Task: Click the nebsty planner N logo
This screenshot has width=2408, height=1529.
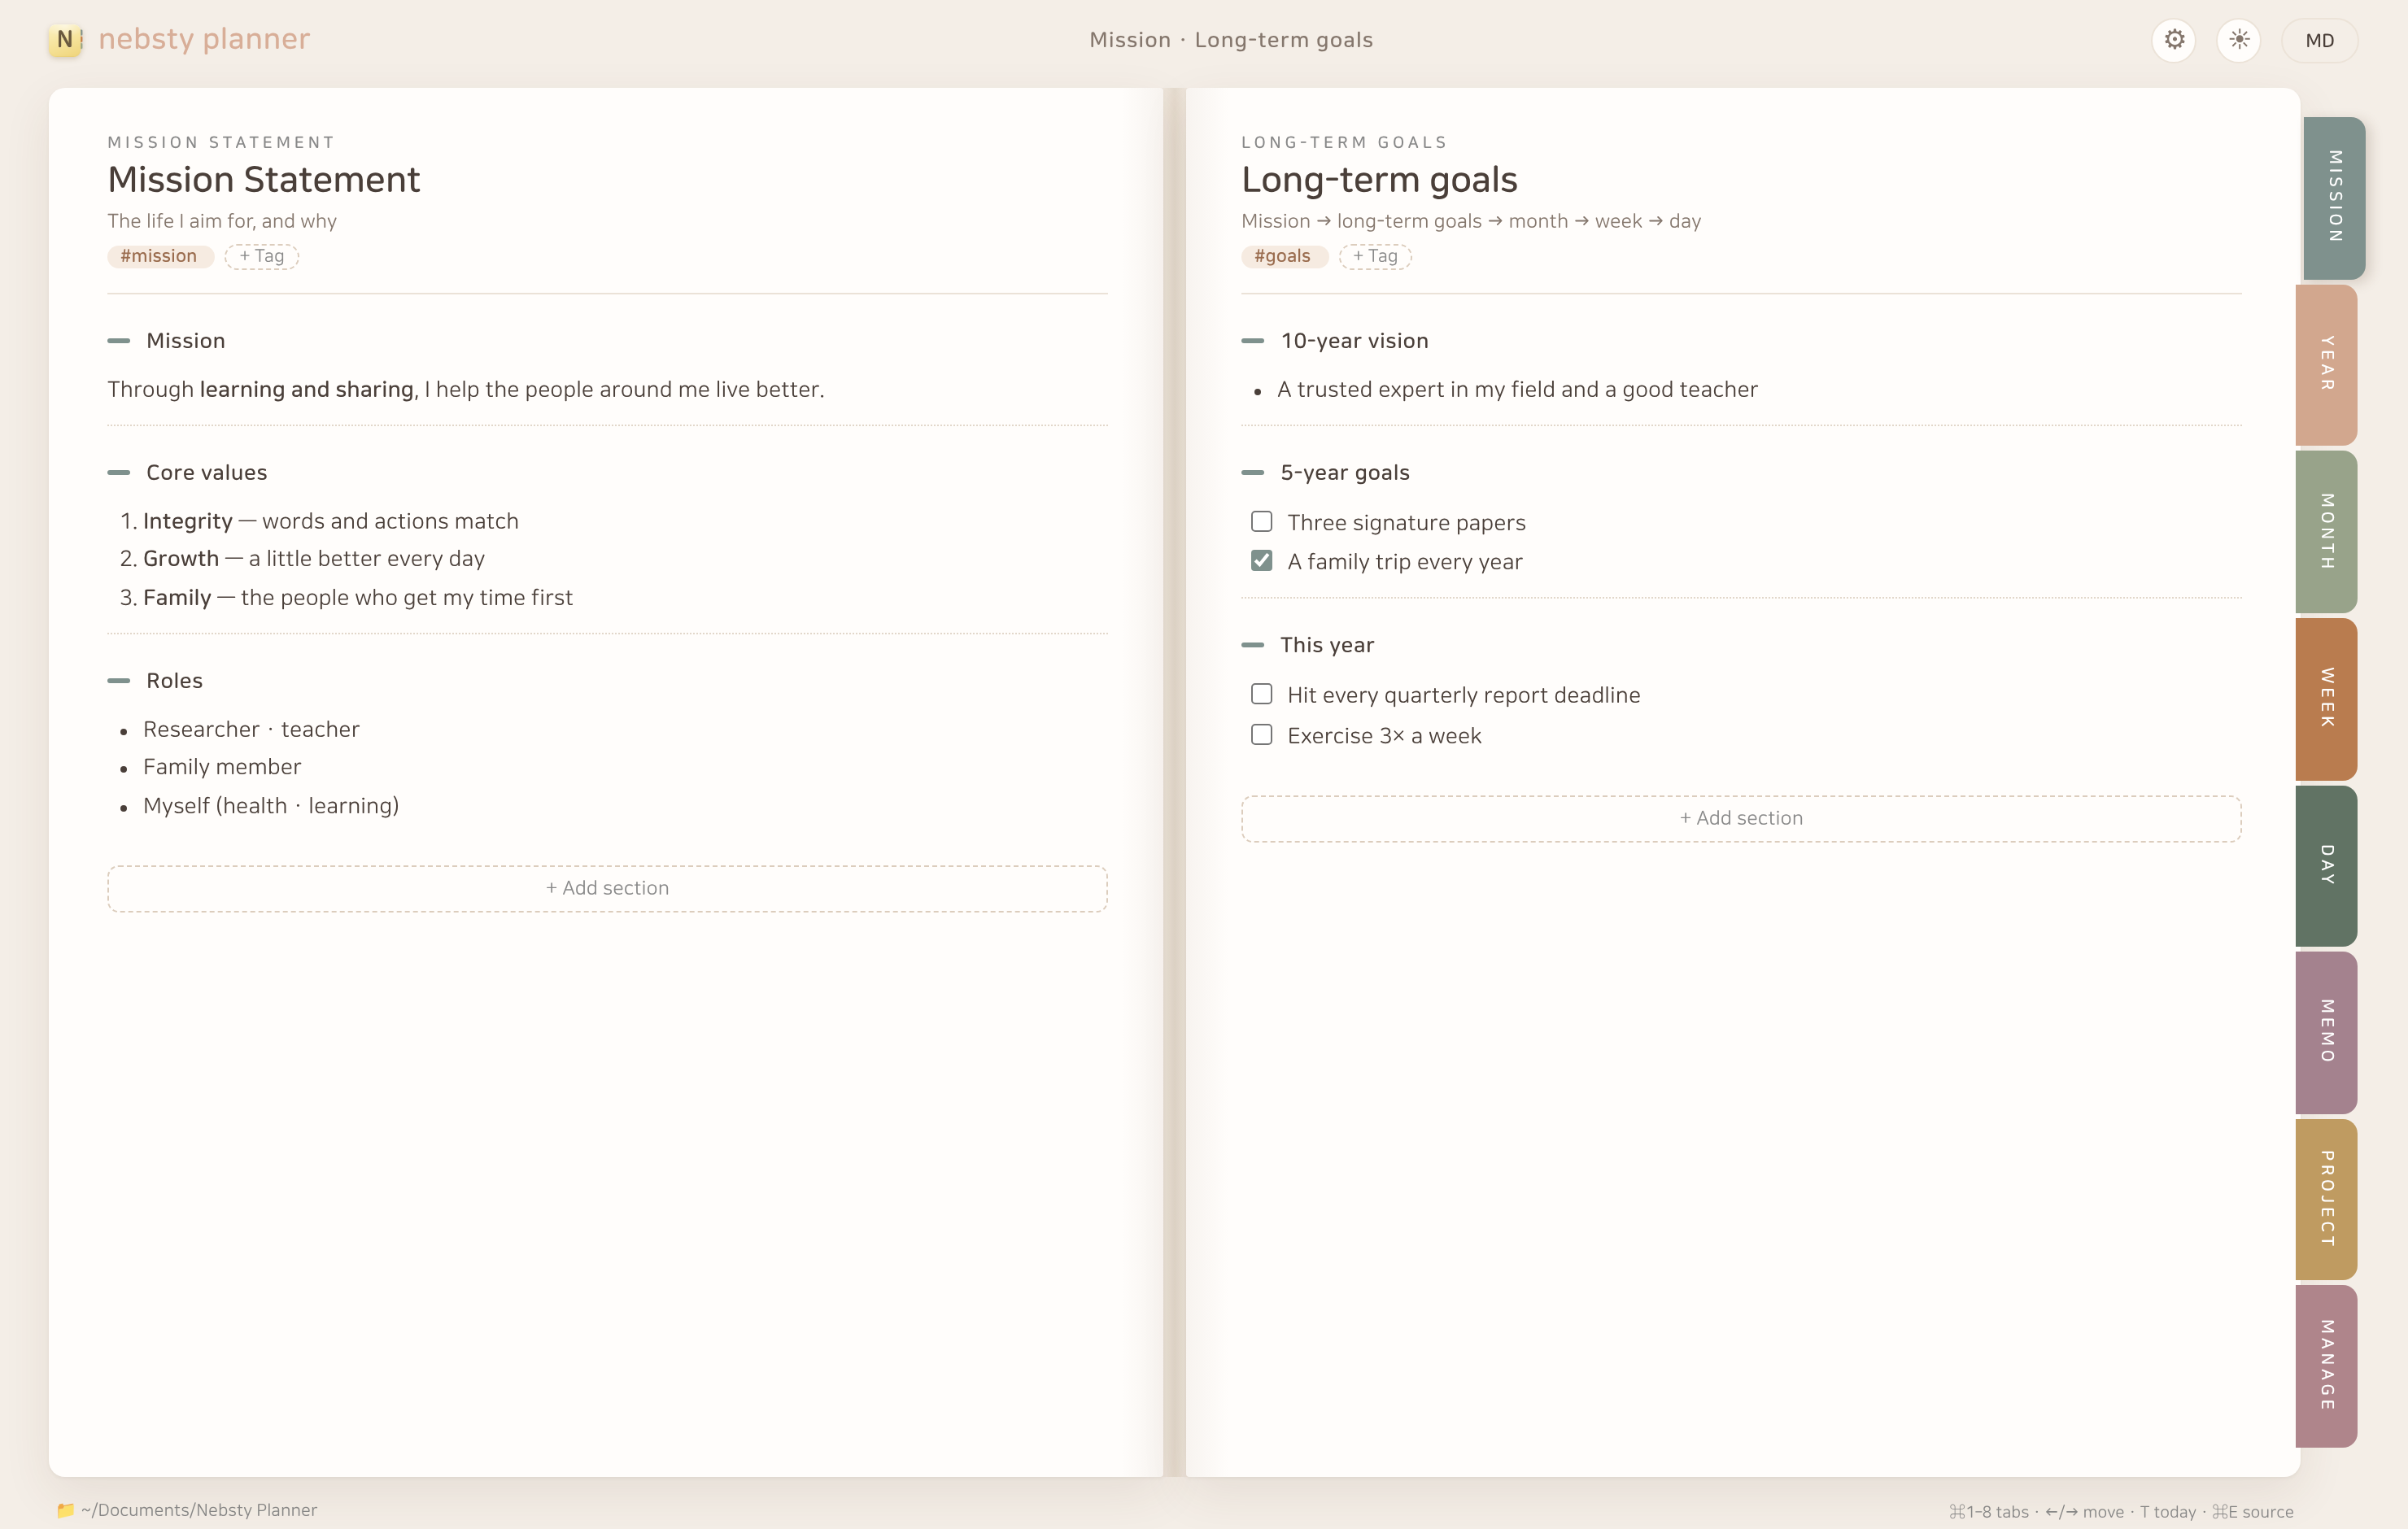Action: (65, 40)
